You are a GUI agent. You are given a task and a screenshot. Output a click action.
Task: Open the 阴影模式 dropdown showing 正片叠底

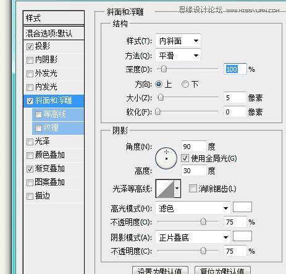[x=193, y=238]
